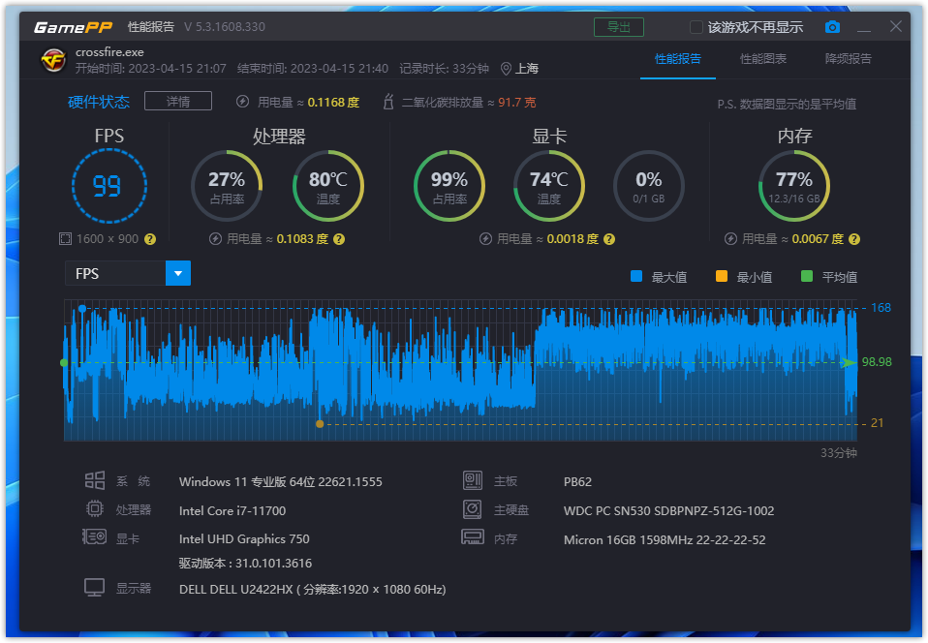
Task: Click the graphics card icon beside 显卡
Action: [94, 537]
